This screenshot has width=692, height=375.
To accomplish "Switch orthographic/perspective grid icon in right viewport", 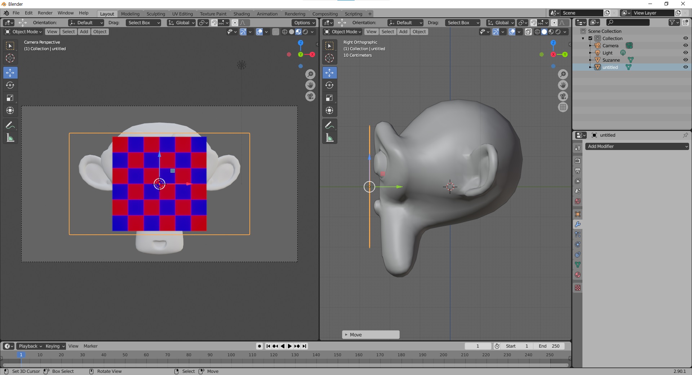I will click(563, 107).
